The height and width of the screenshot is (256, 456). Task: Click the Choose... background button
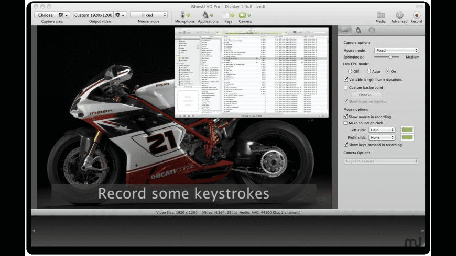[x=366, y=95]
